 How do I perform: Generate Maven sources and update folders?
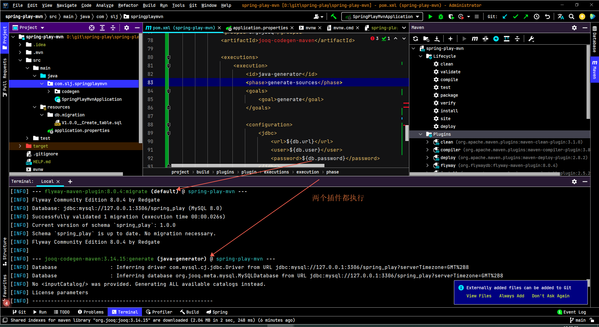426,39
